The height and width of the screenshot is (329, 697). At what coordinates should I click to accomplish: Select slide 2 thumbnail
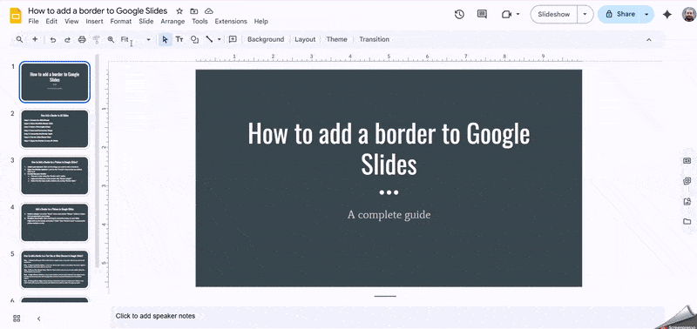click(55, 129)
